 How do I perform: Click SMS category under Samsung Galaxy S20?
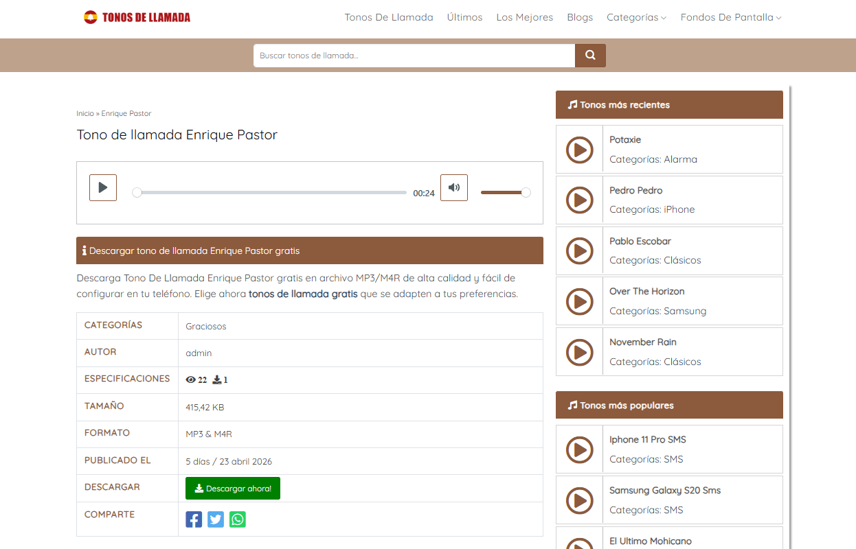pyautogui.click(x=673, y=510)
